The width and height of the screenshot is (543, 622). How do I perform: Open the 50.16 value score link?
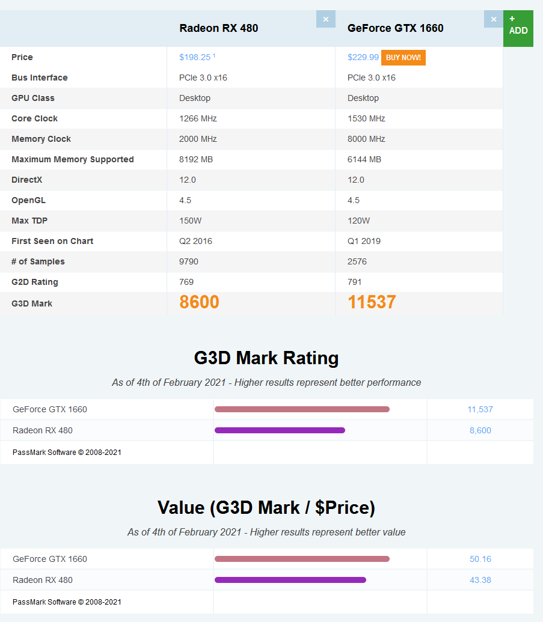tap(480, 559)
